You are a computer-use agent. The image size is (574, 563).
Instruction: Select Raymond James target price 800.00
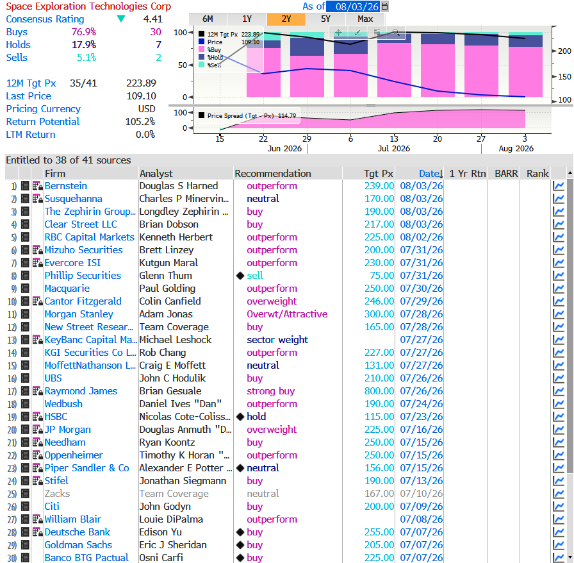click(x=379, y=391)
